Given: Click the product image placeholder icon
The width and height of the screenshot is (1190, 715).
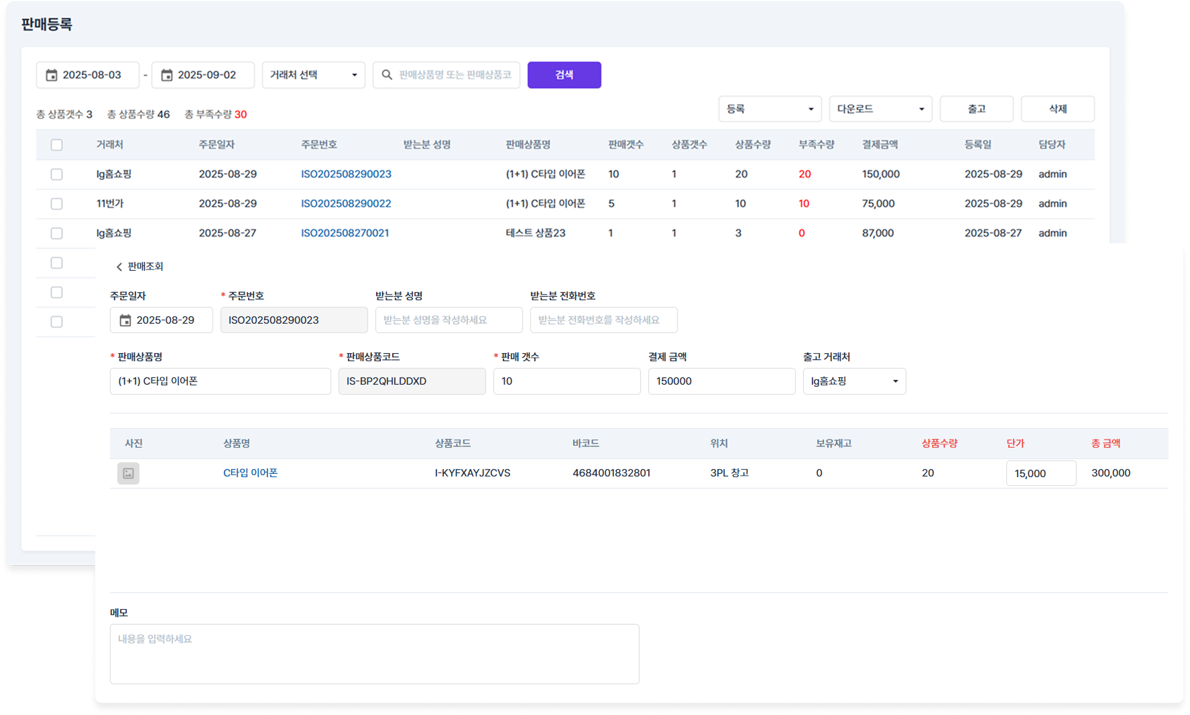Looking at the screenshot, I should coord(128,473).
